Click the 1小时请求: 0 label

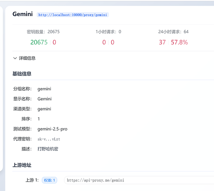pos(109,32)
